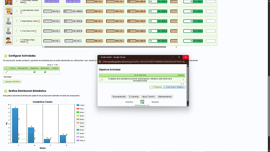Viewport: 270px width, 152px height.
Task: Click Objetivos column header in activities table
Action: (x=34, y=68)
